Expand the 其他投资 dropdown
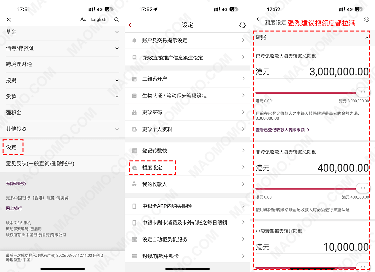 point(117,129)
